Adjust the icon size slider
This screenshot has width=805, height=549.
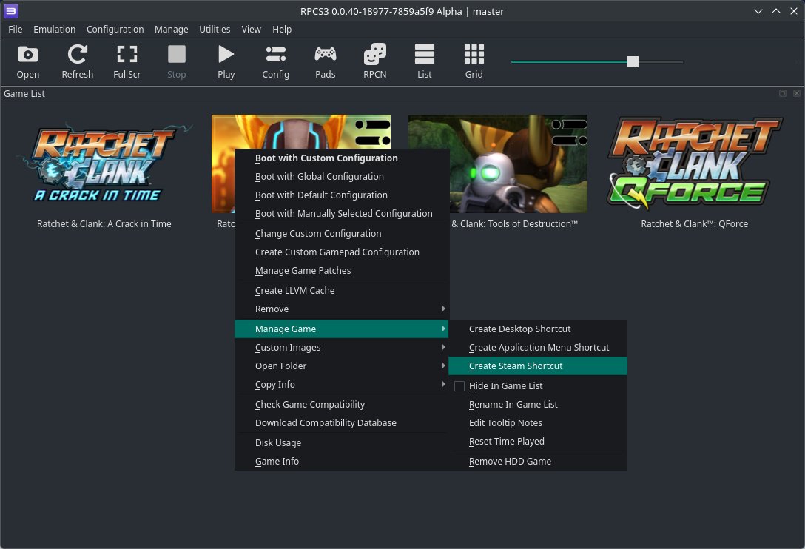(633, 62)
